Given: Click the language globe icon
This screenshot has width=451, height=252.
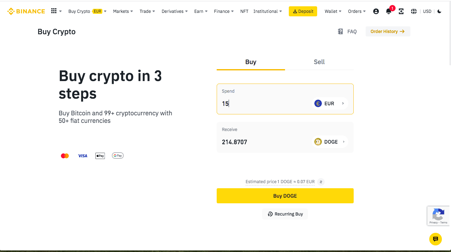Looking at the screenshot, I should (x=414, y=11).
